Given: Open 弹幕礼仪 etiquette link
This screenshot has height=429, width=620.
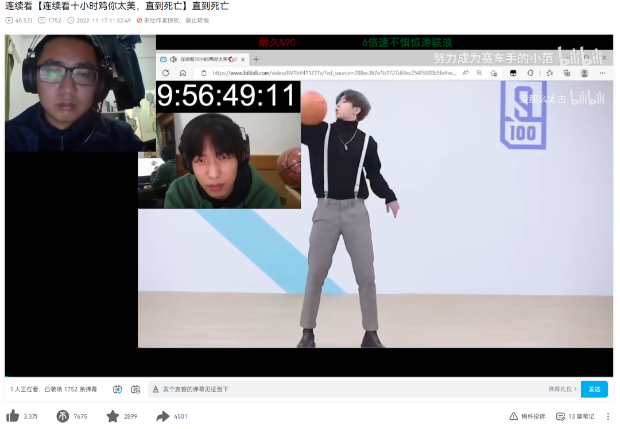Looking at the screenshot, I should [562, 389].
